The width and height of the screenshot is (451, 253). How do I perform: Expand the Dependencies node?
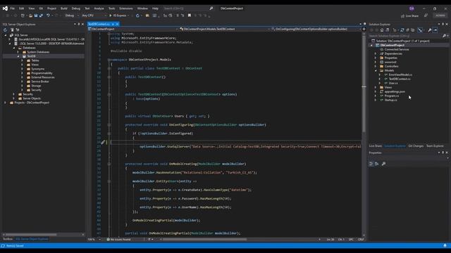pos(376,53)
